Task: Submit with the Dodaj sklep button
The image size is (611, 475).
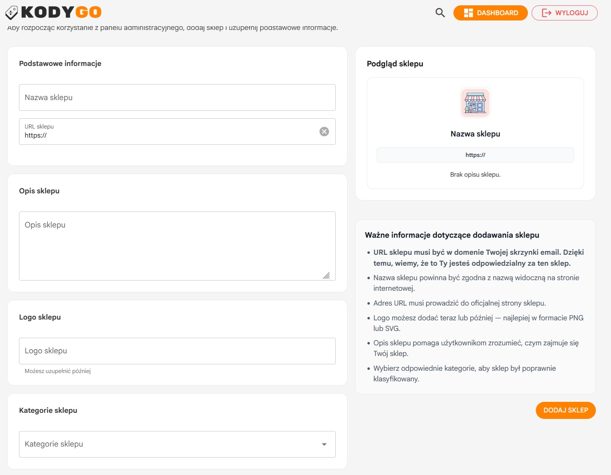Action: pos(565,410)
